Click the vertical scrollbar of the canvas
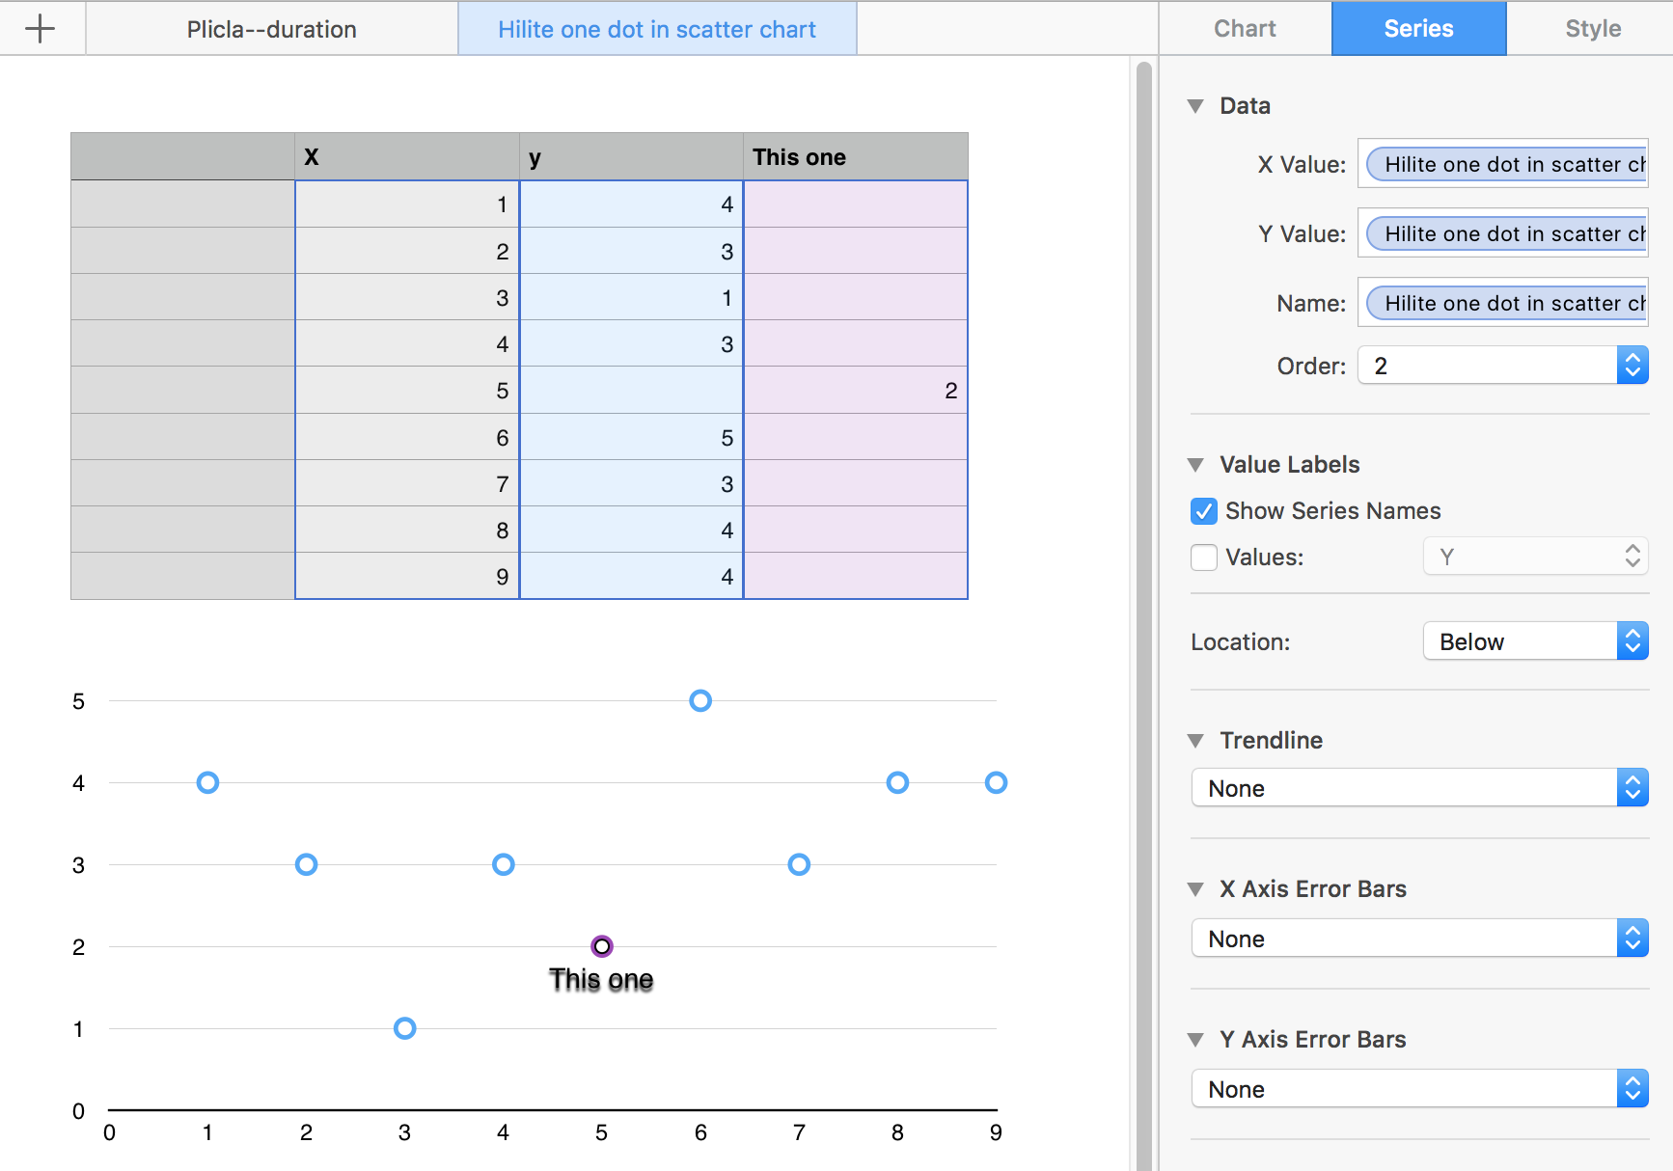 (1144, 579)
